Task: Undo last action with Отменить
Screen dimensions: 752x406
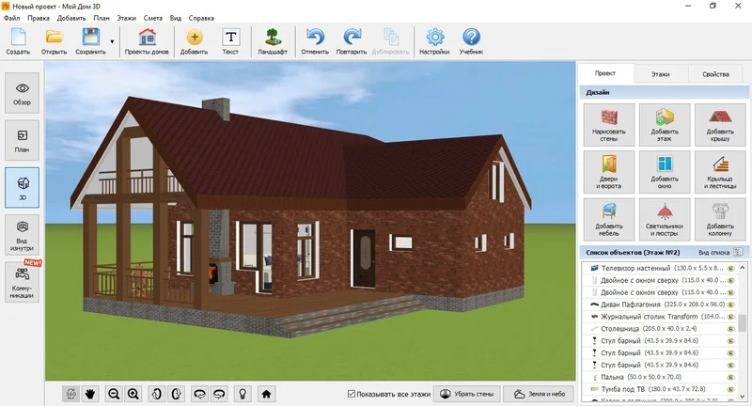Action: coord(315,41)
